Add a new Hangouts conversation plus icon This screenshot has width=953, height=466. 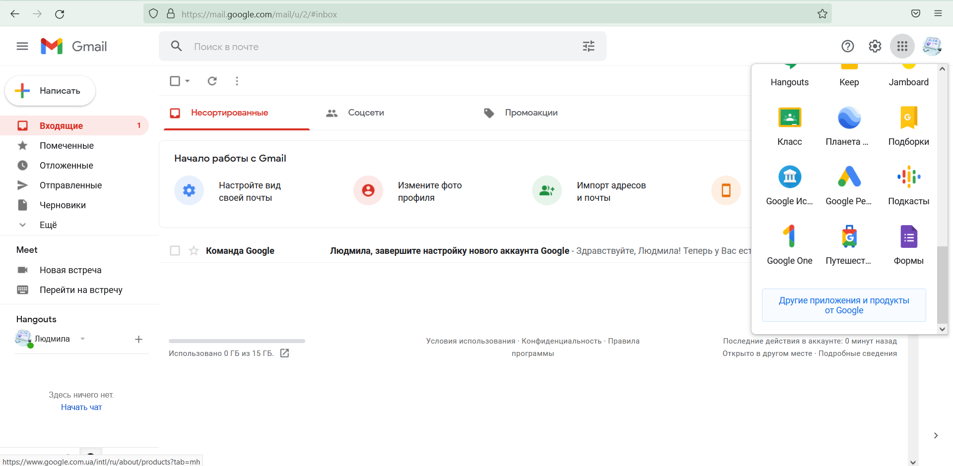138,339
